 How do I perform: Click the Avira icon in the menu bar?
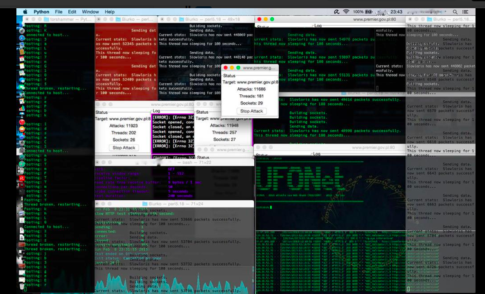point(336,12)
